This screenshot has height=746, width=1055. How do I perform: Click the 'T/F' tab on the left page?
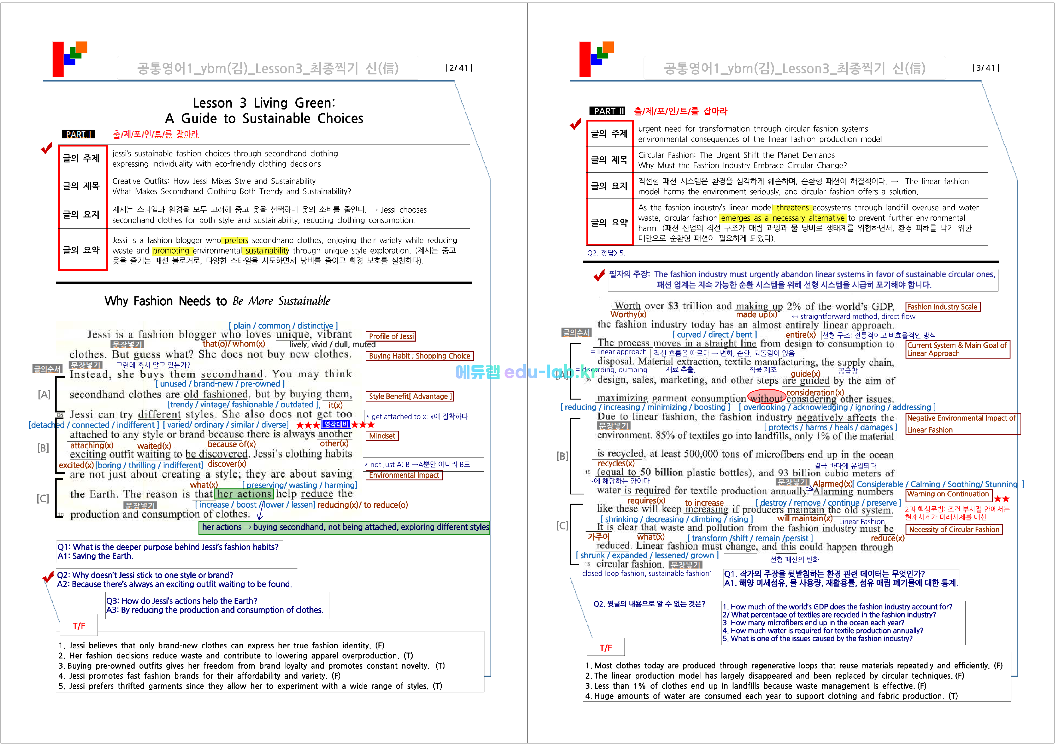[79, 626]
